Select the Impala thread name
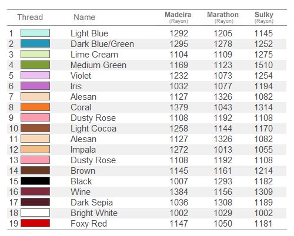Image resolution: width=294 pixels, height=236 pixels. tap(83, 150)
